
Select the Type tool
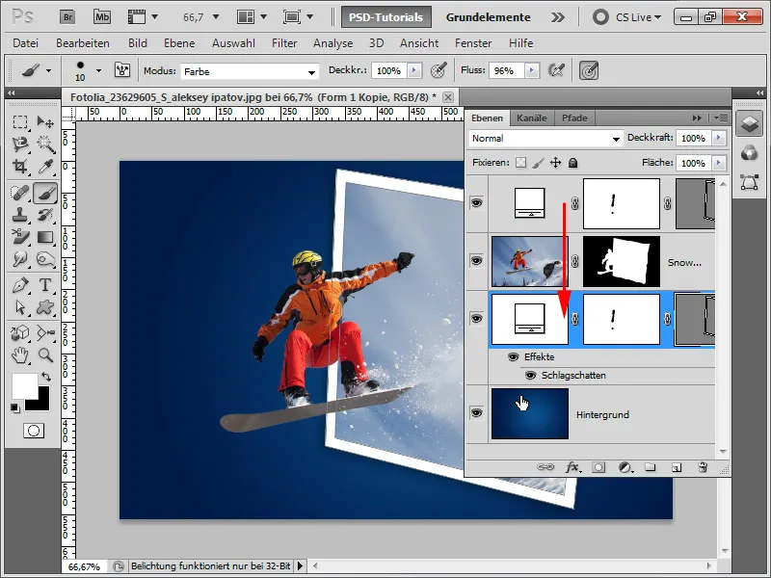tap(45, 285)
